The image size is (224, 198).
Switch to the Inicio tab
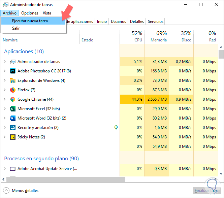click(102, 22)
